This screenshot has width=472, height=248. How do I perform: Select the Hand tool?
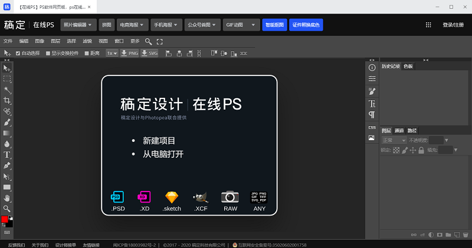pos(7,198)
